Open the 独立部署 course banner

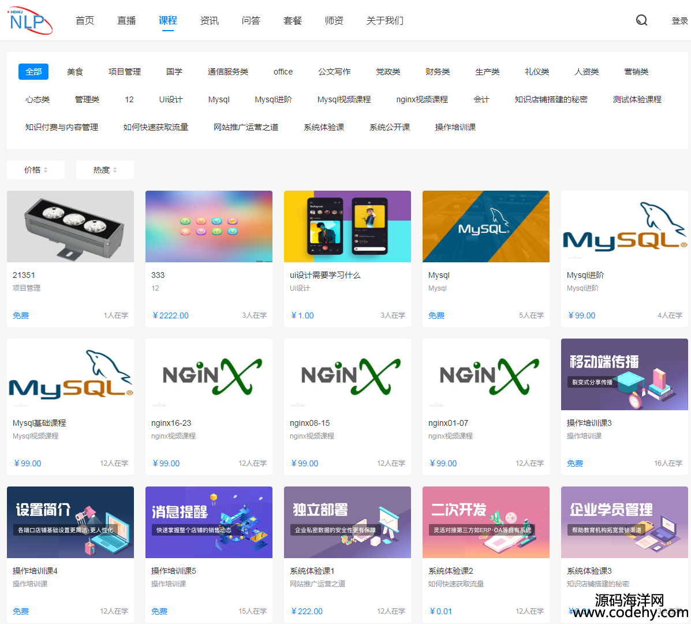[x=348, y=522]
